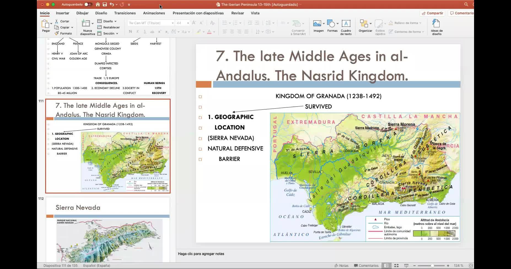Click the save disk icon in title bar
The image size is (511, 269).
(x=105, y=4)
